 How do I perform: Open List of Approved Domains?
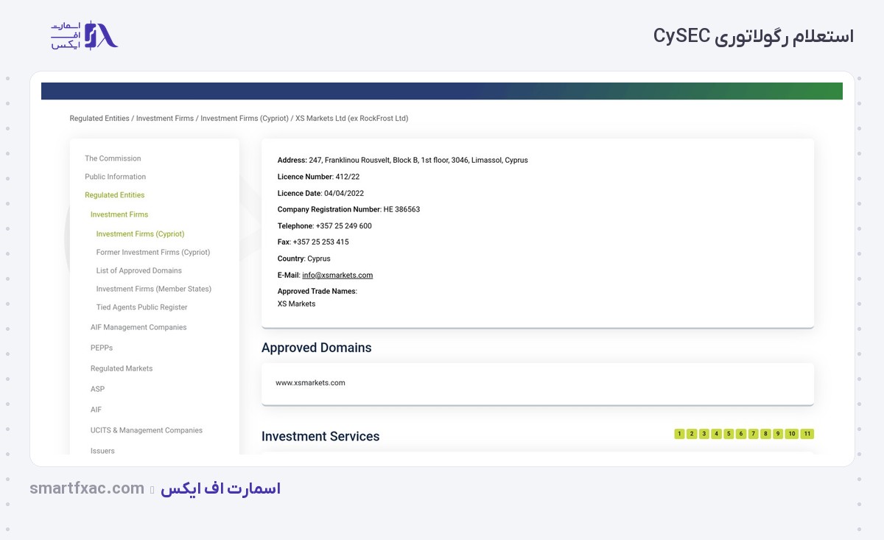tap(139, 270)
